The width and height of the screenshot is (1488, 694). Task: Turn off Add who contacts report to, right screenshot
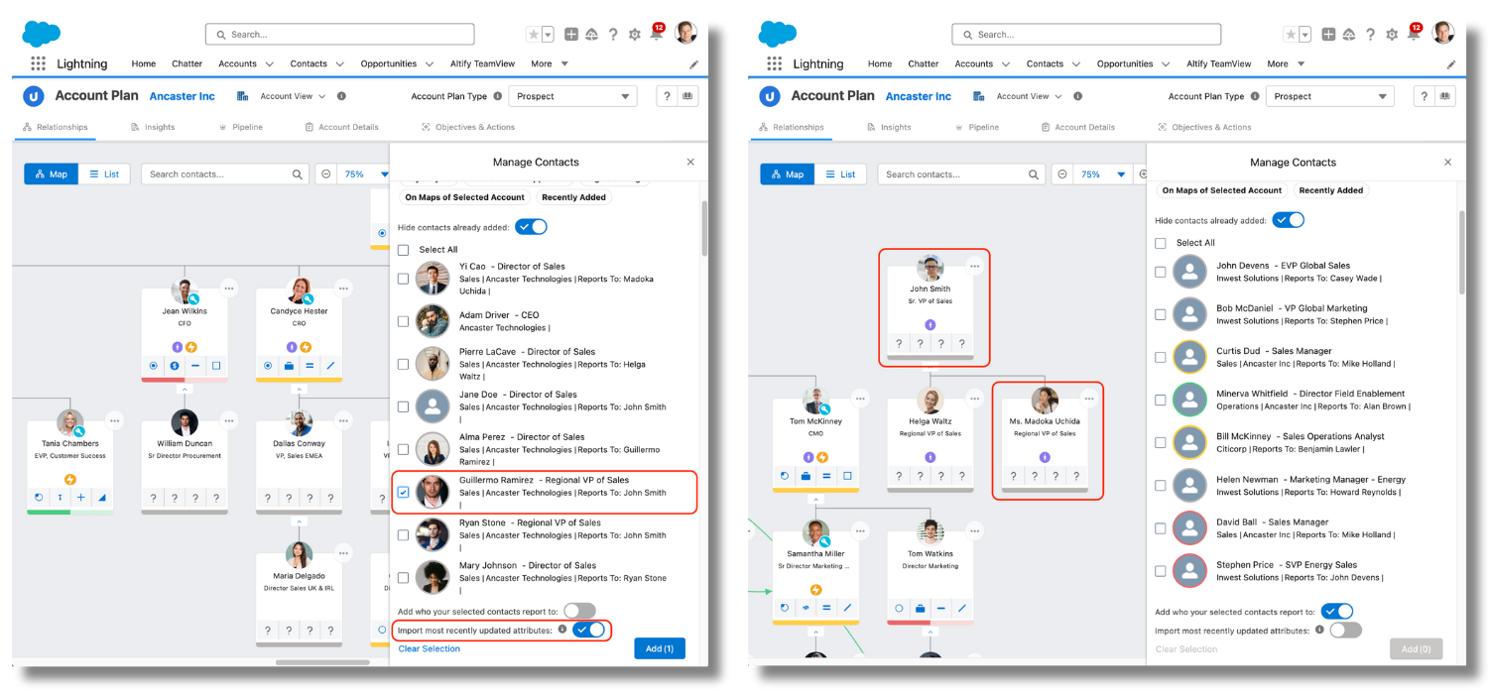click(1336, 612)
